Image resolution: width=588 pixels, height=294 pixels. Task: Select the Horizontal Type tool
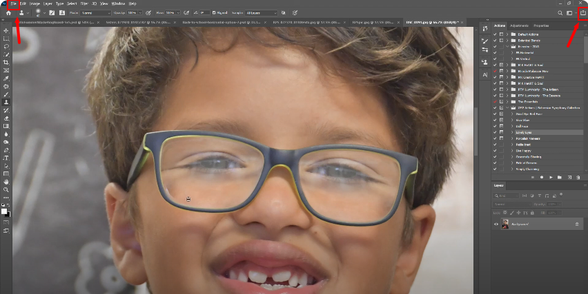point(6,158)
